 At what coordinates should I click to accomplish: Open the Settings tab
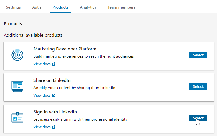pos(13,7)
